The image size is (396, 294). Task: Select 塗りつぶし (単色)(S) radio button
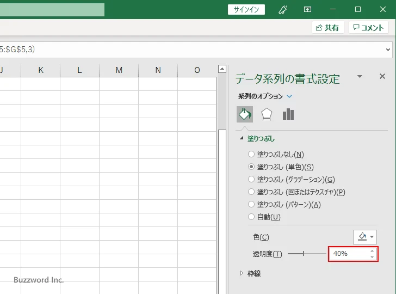251,167
